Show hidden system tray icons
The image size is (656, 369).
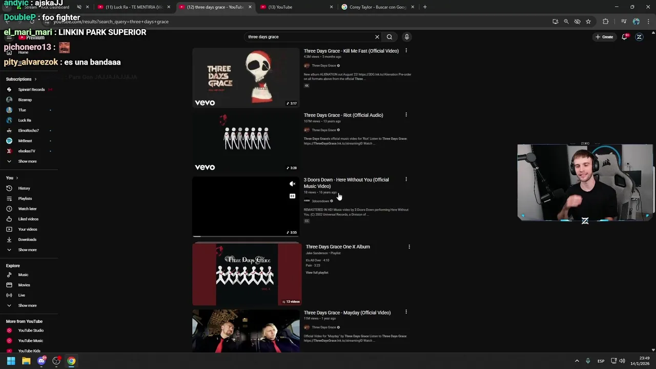pyautogui.click(x=577, y=361)
